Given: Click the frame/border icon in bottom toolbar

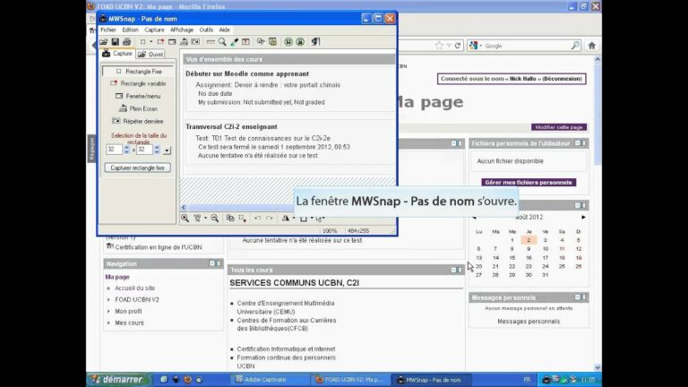Looking at the screenshot, I should click(x=304, y=218).
